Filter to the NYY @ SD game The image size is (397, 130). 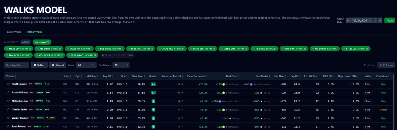pyautogui.click(x=19, y=55)
